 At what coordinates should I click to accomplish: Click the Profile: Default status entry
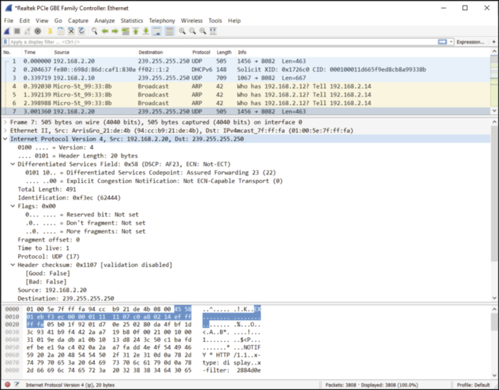click(x=473, y=385)
